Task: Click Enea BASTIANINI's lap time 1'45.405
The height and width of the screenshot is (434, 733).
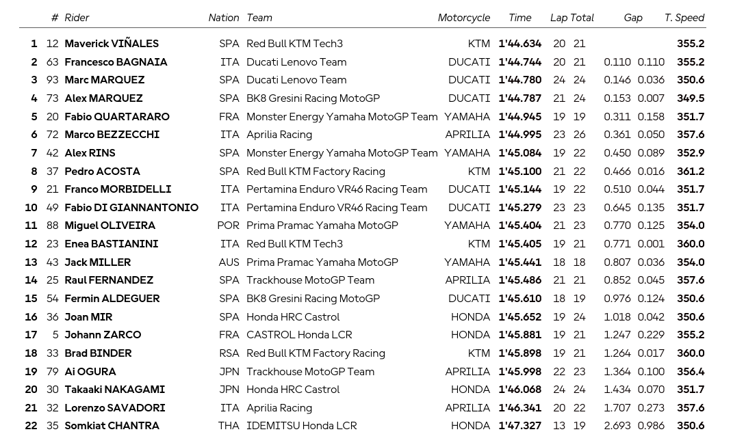Action: (520, 243)
